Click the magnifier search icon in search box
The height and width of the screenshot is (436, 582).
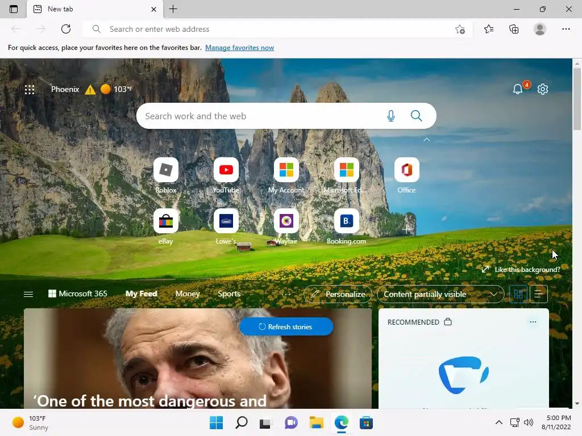click(417, 116)
